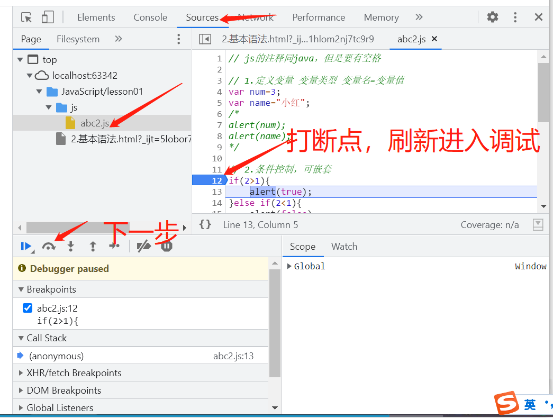
Task: Click the Sogou input method S icon
Action: coord(507,403)
